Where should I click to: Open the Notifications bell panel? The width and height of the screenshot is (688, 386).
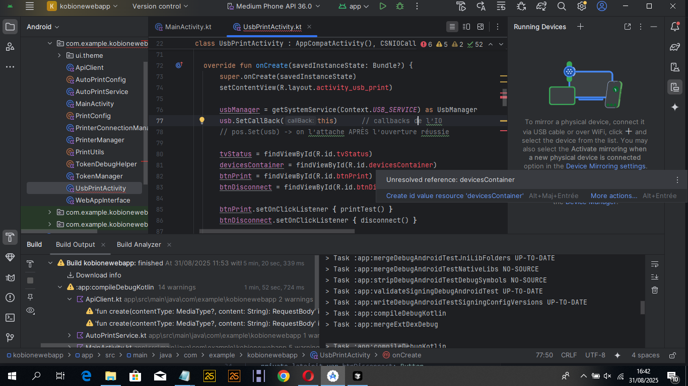(675, 27)
